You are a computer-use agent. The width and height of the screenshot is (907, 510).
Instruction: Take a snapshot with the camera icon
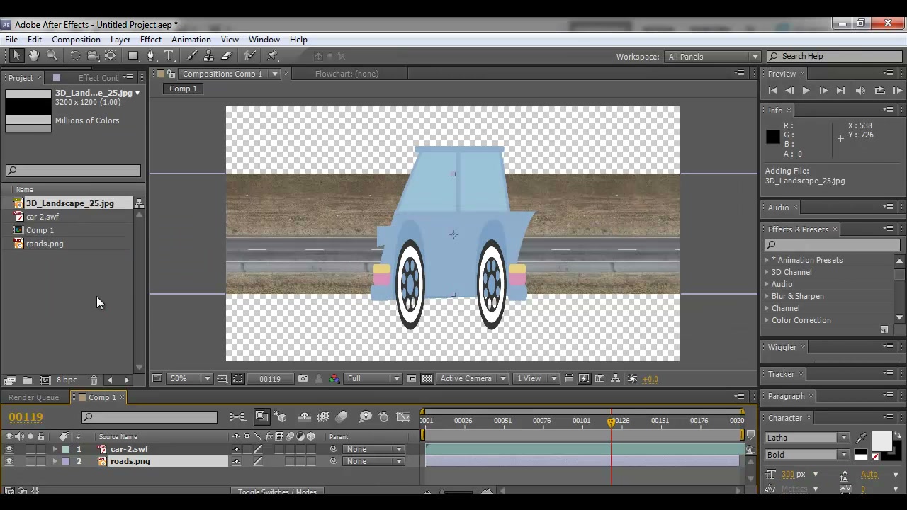303,379
